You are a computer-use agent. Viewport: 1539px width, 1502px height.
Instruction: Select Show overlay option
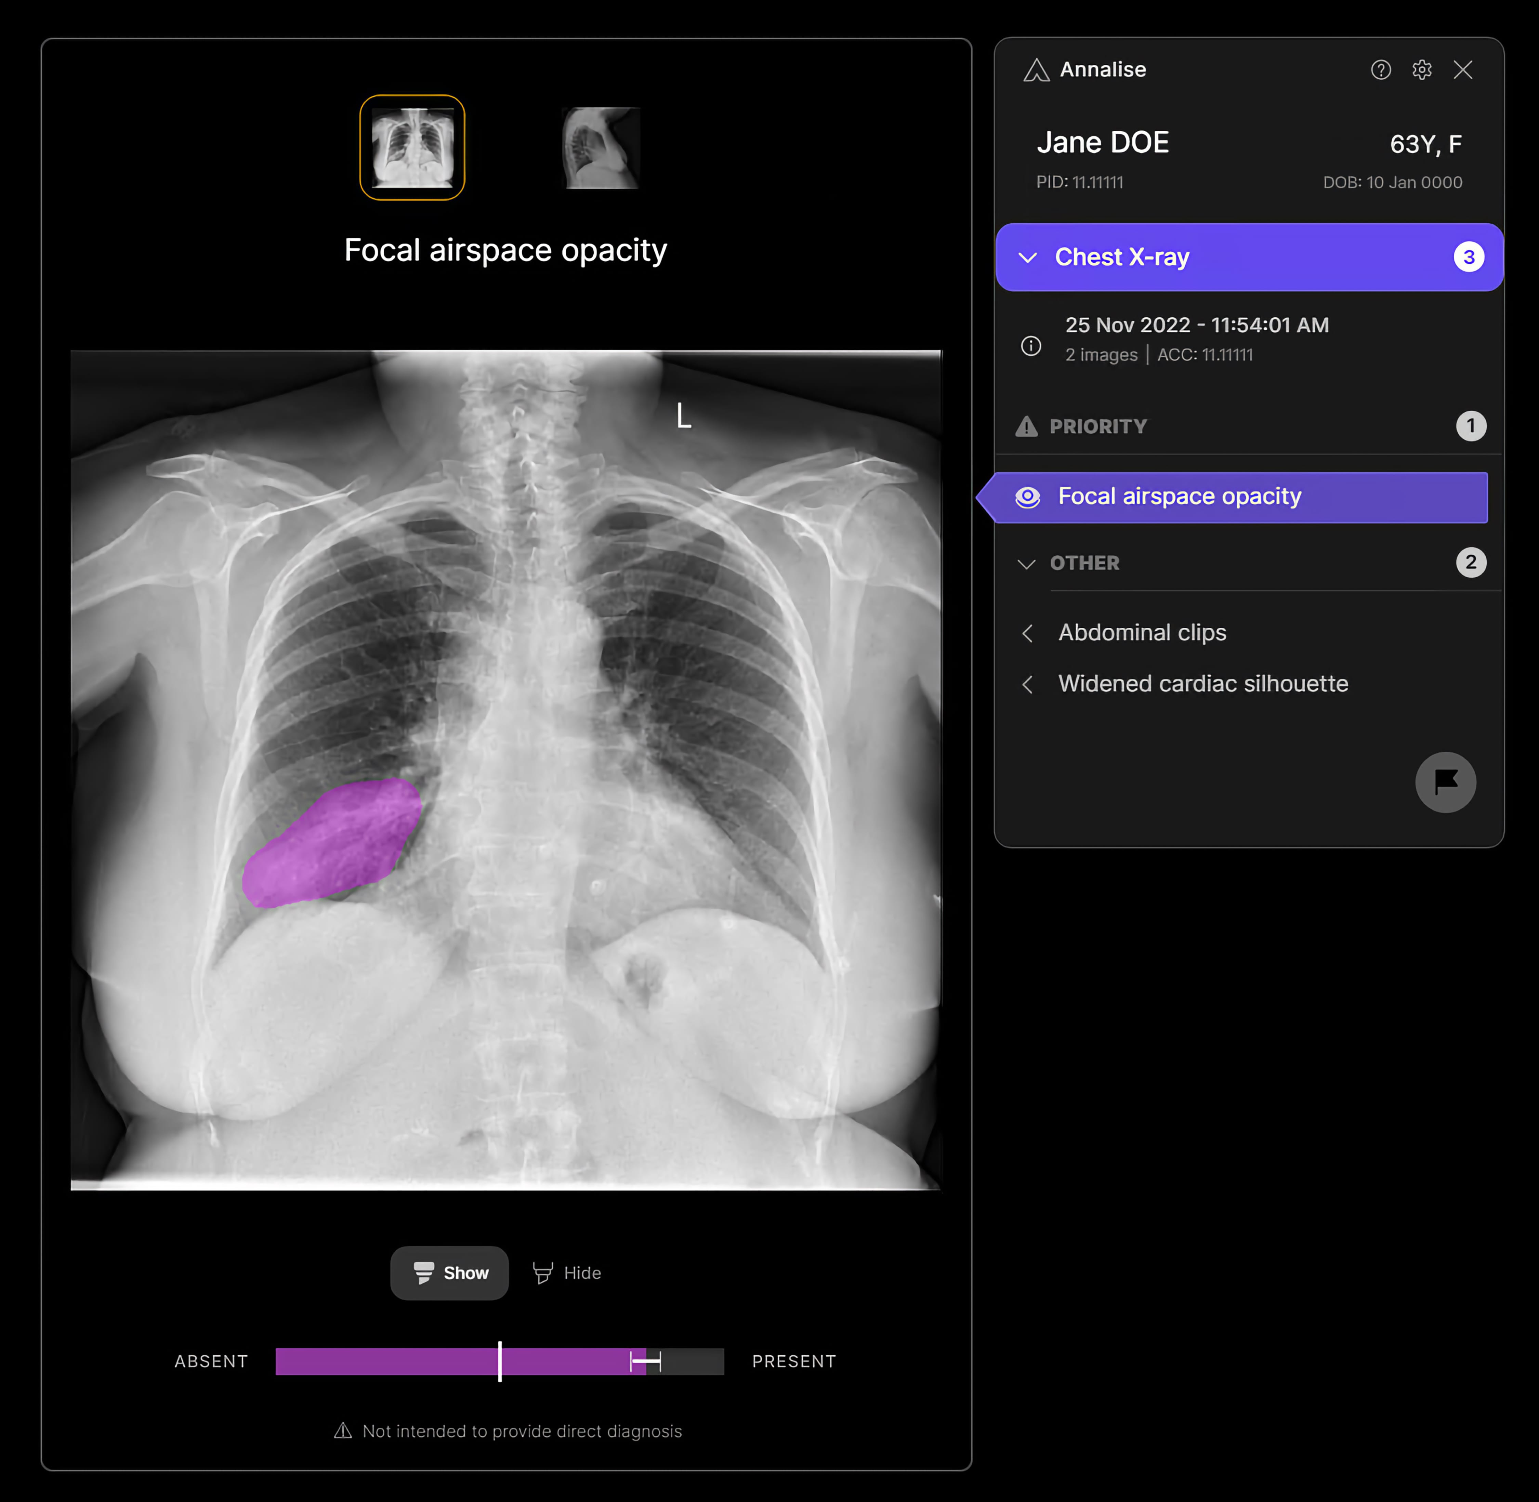click(450, 1273)
